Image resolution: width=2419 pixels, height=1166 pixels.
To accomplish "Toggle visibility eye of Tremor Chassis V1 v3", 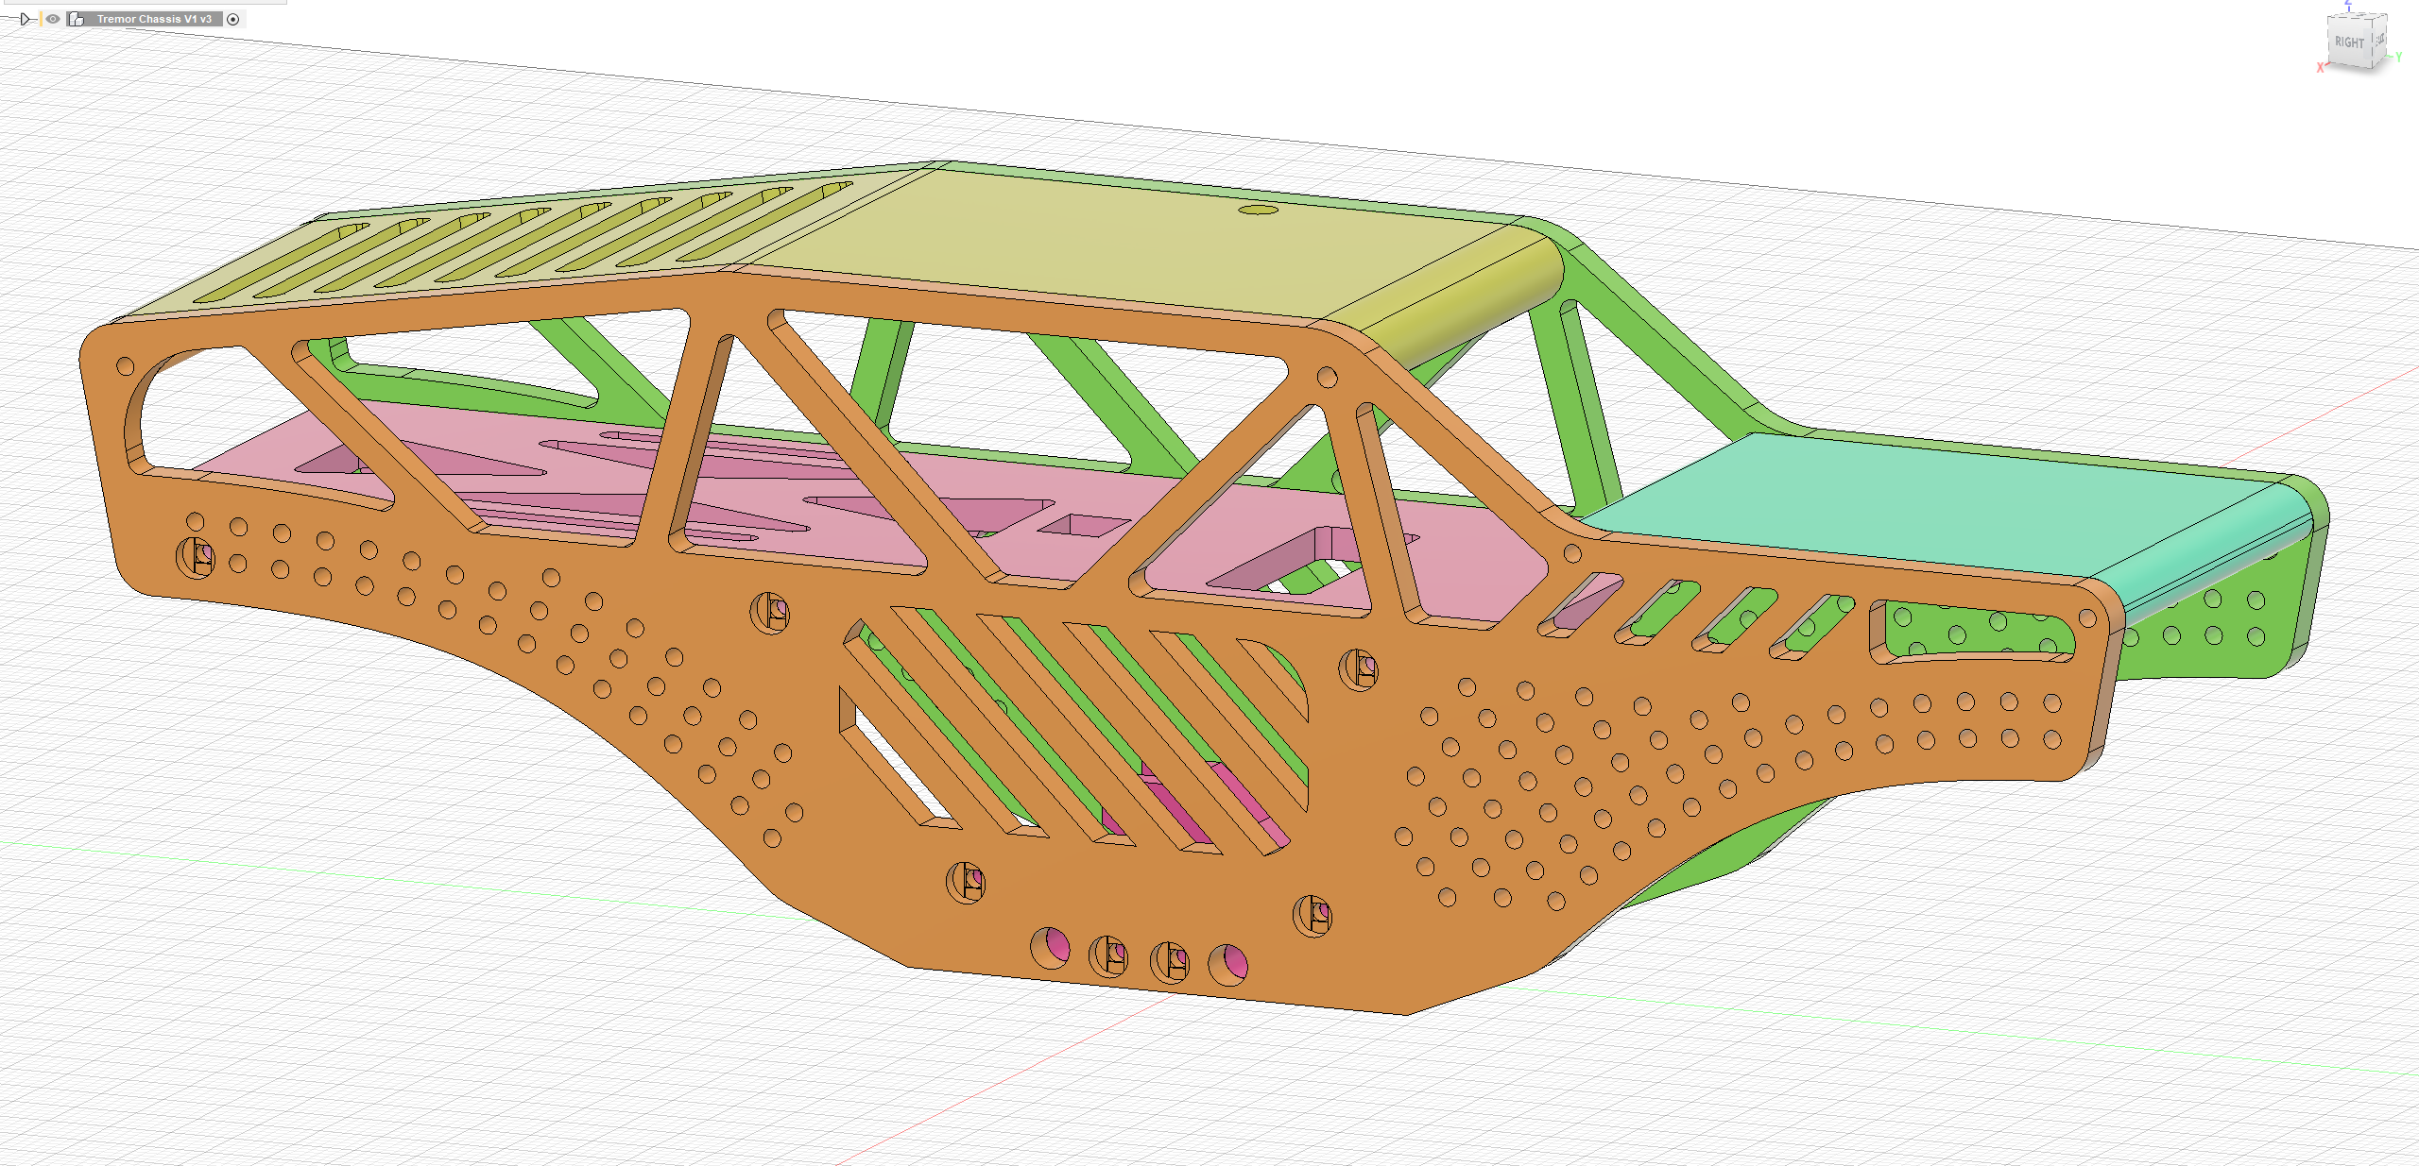I will tap(53, 19).
